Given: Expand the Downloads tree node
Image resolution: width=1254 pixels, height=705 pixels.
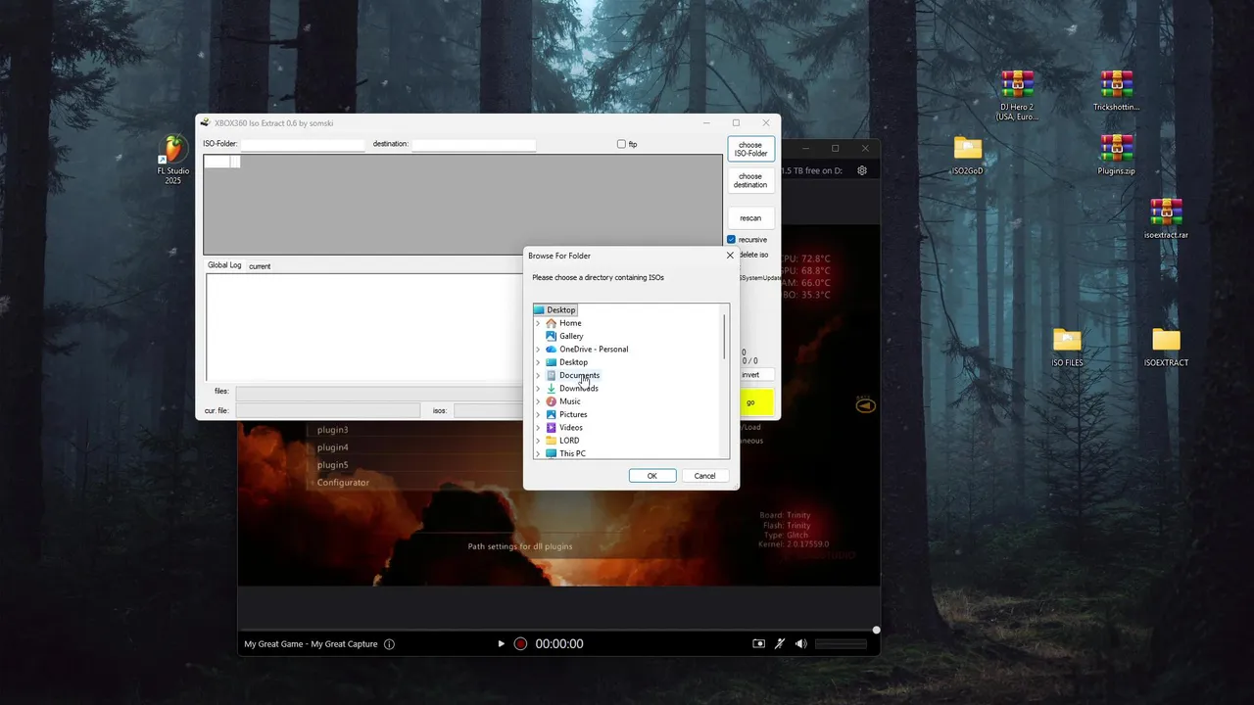Looking at the screenshot, I should tap(538, 388).
